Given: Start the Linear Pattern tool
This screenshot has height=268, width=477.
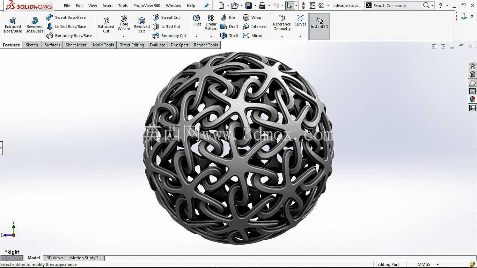Looking at the screenshot, I should pos(211,23).
